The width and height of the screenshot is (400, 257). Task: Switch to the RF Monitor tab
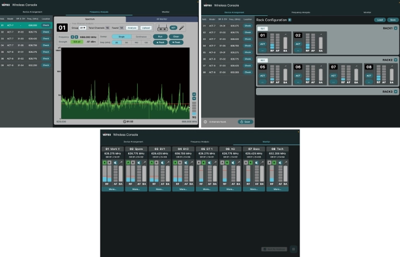coord(162,19)
